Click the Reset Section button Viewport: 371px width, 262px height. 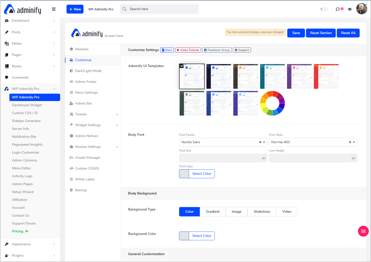(x=321, y=33)
